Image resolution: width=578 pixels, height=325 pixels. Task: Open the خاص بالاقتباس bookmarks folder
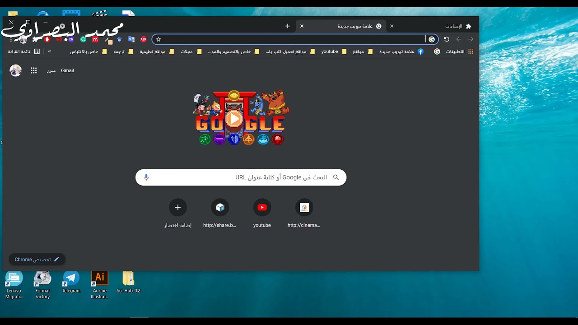click(x=89, y=51)
